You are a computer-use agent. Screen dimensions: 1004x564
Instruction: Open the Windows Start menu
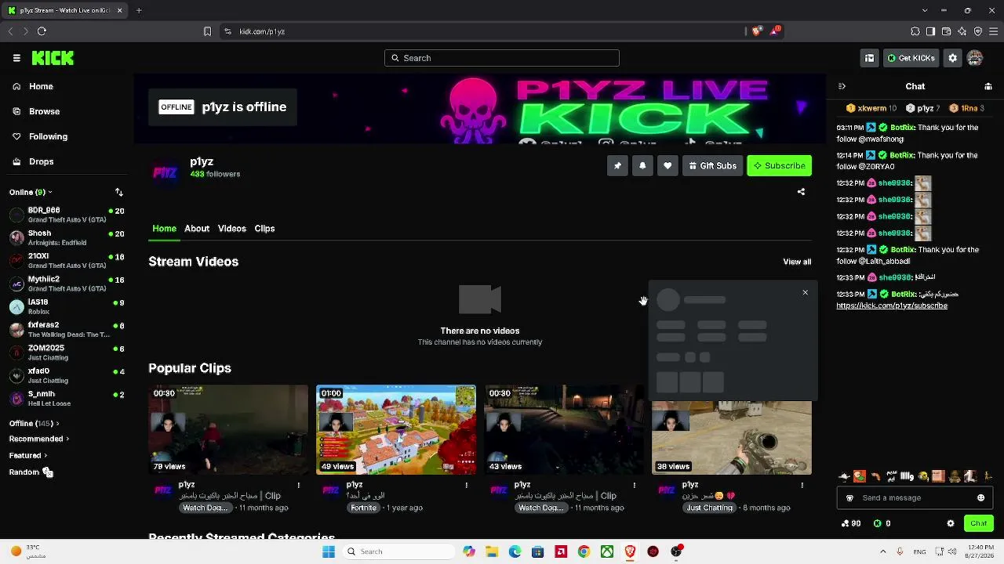pyautogui.click(x=329, y=551)
